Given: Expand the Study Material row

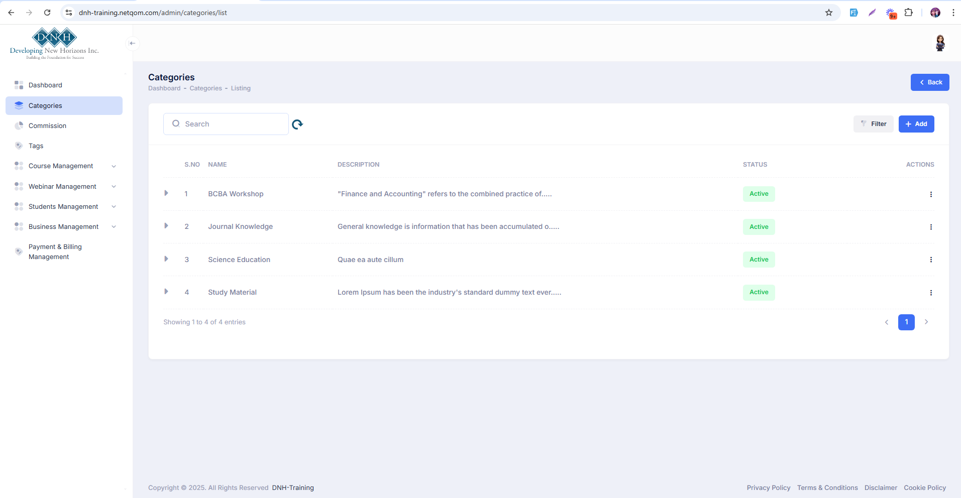Looking at the screenshot, I should point(166,292).
